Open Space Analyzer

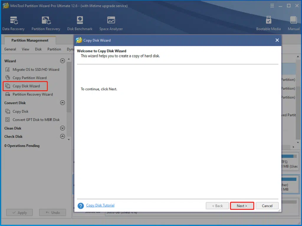click(x=111, y=24)
